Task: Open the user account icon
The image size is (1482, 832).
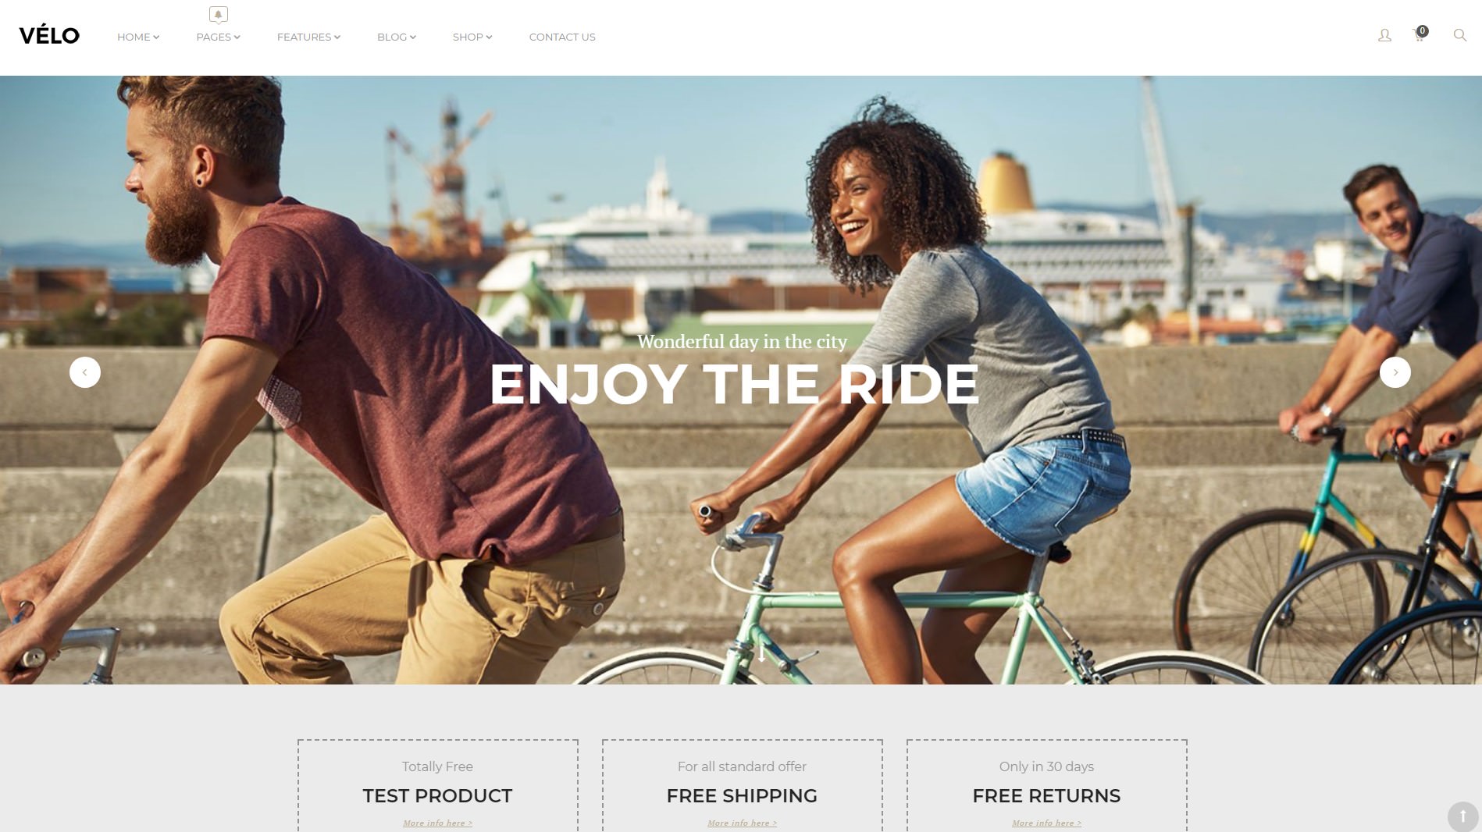Action: 1384,35
